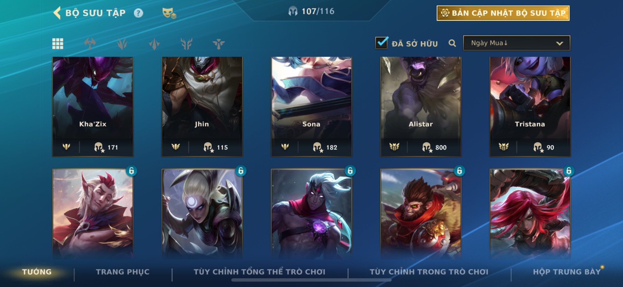623x287 pixels.
Task: Open Tùy Chỉnh Trong Trò Chơi tab
Action: pos(429,272)
